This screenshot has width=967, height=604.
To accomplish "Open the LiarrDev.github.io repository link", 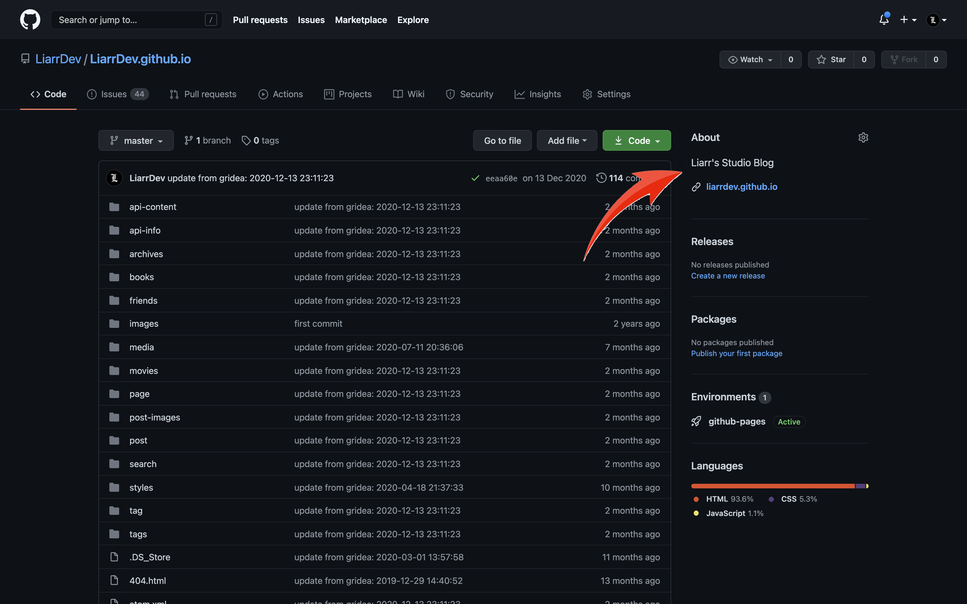I will pos(140,59).
